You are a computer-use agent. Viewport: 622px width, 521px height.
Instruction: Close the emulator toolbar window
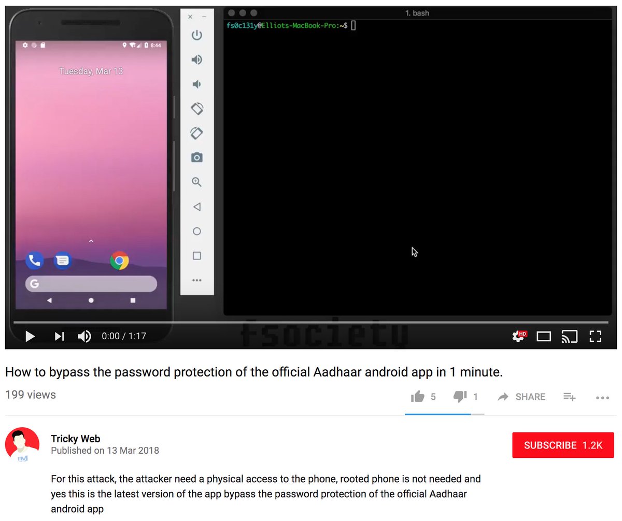tap(190, 17)
